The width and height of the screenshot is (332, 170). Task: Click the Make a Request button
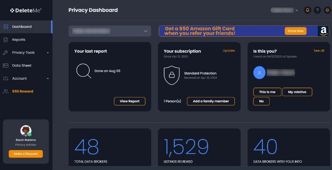pyautogui.click(x=26, y=154)
